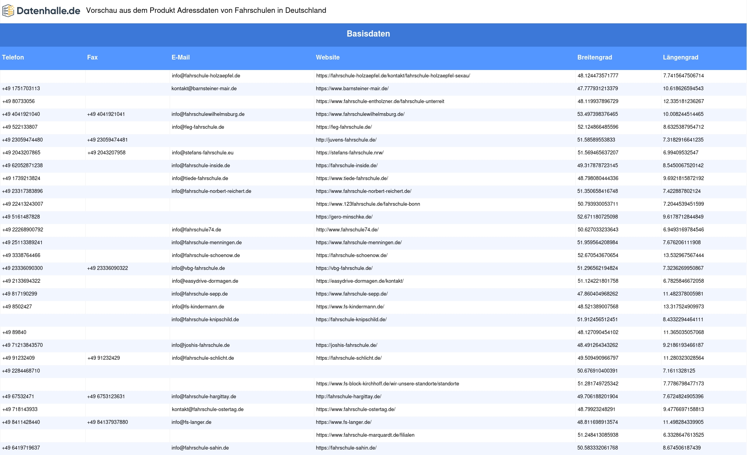Select phone number +49 89840
747x455 pixels.
coord(14,332)
